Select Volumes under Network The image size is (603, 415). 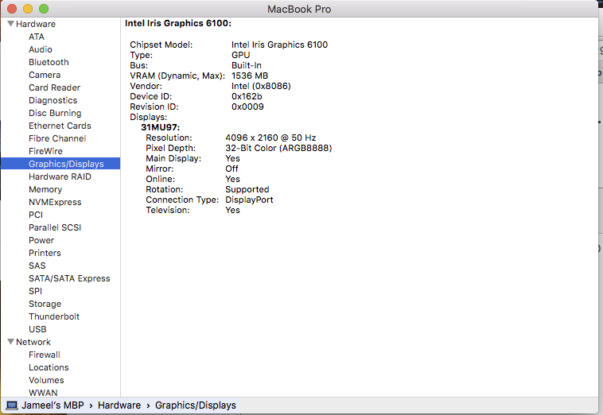[x=46, y=380]
